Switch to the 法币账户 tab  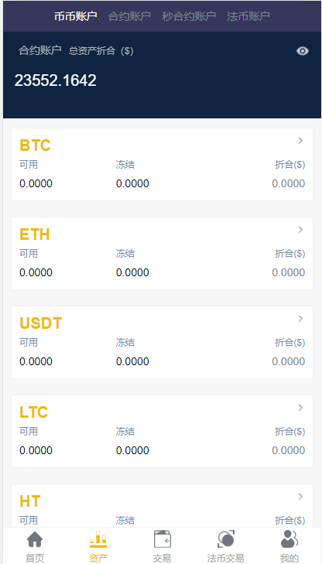point(248,16)
